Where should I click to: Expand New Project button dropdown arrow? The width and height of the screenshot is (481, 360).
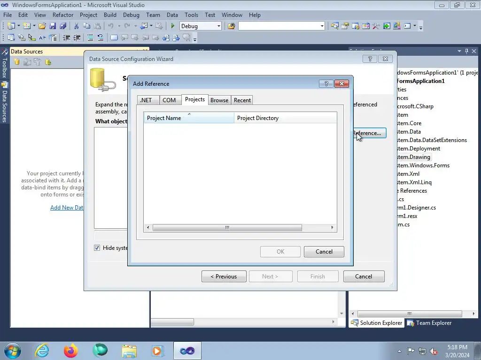[x=19, y=26]
